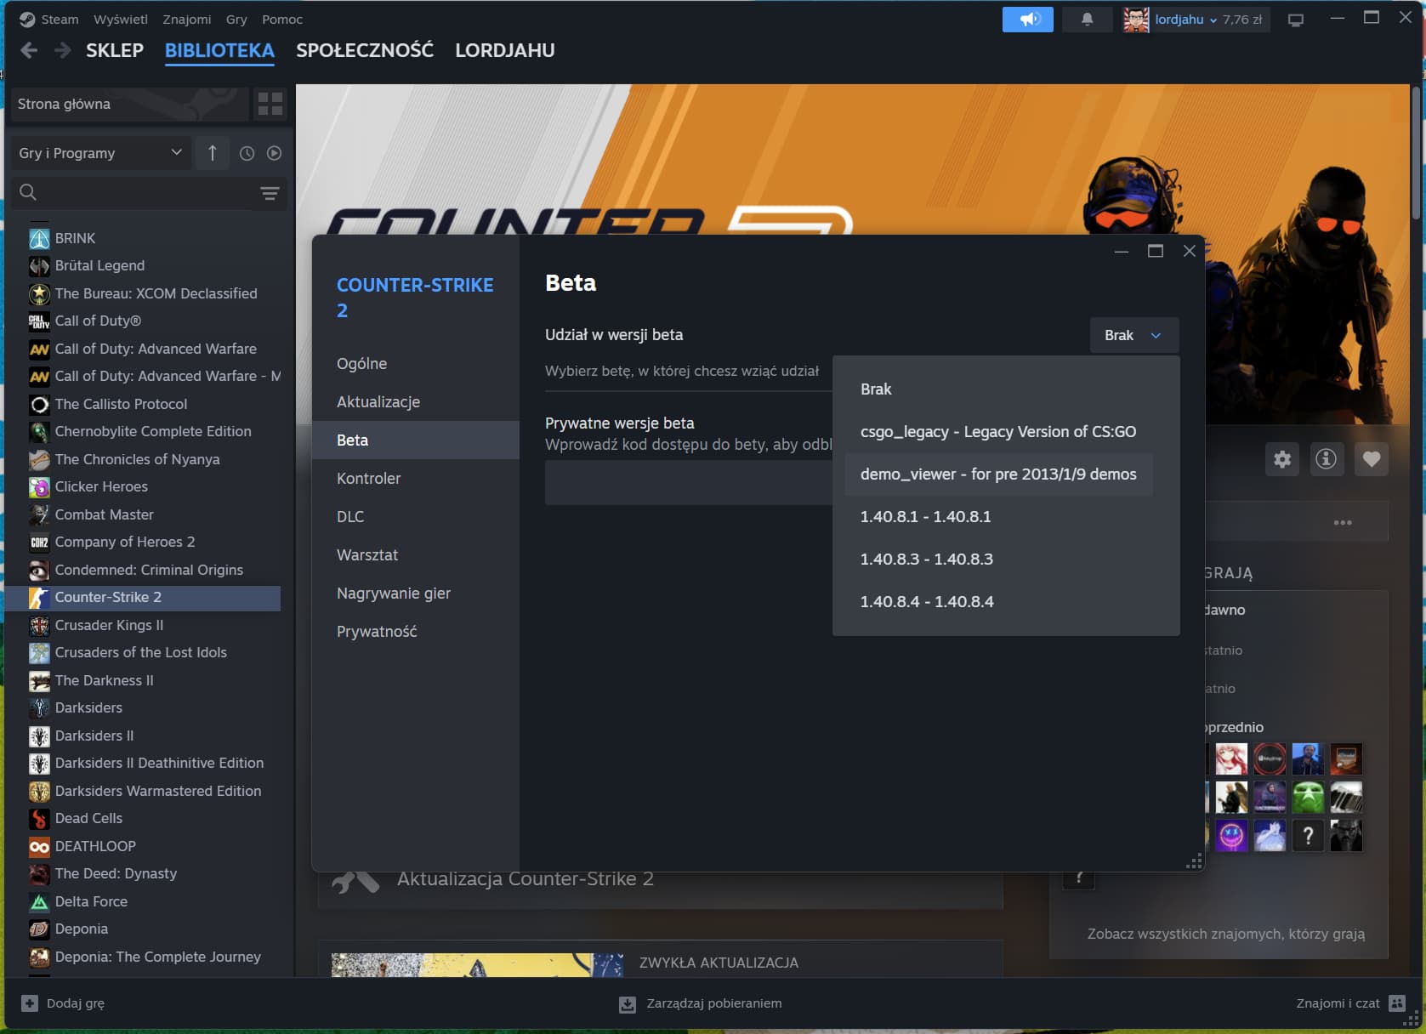Show game info icon

(x=1326, y=459)
